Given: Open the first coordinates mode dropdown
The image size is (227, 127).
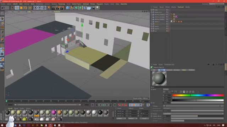Looking at the screenshot, I should click(x=121, y=119).
